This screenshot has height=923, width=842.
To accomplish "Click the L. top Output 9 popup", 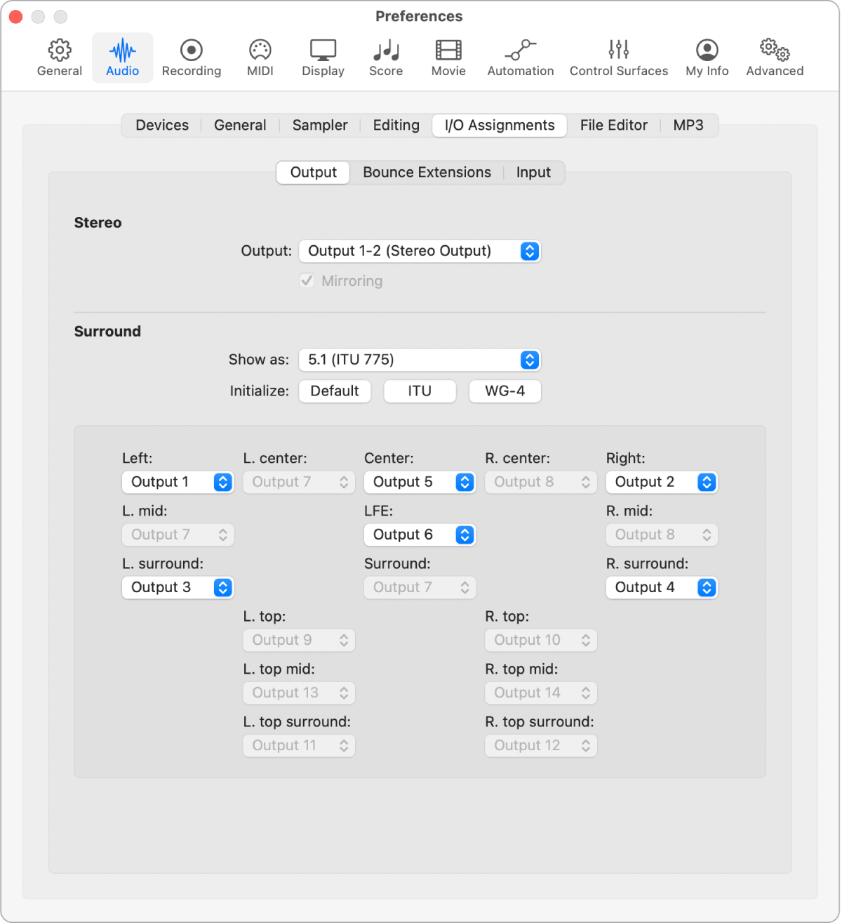I will pyautogui.click(x=299, y=640).
